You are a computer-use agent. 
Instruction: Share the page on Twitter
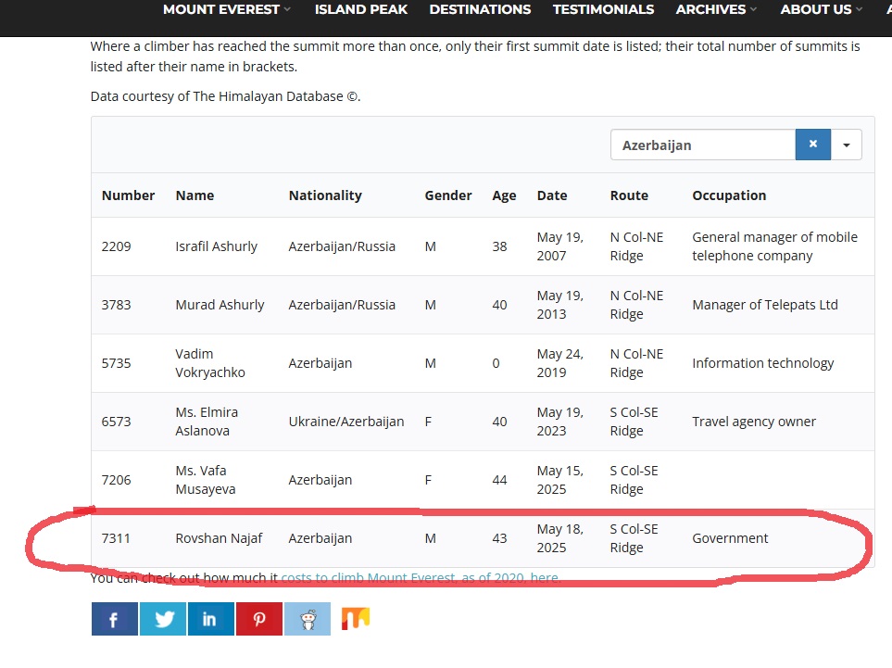tap(163, 619)
